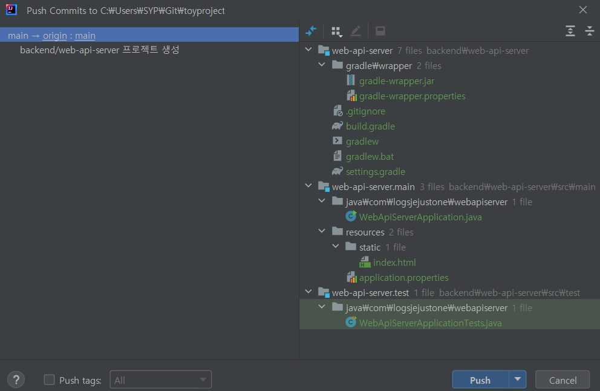Click the gradlew shell script icon

pos(337,140)
